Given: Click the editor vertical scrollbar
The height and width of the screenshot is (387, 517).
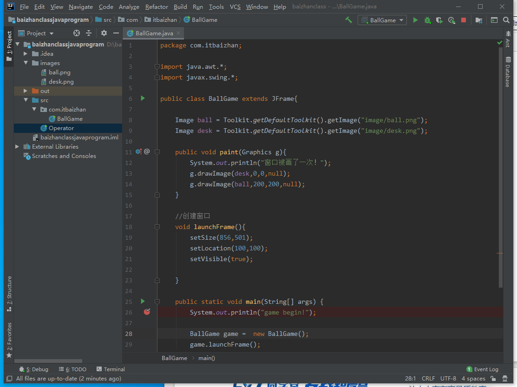Looking at the screenshot, I should (x=501, y=167).
